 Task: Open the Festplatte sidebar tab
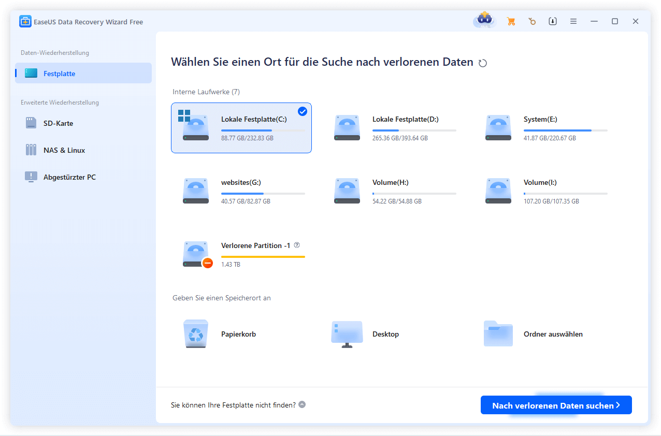coord(83,73)
